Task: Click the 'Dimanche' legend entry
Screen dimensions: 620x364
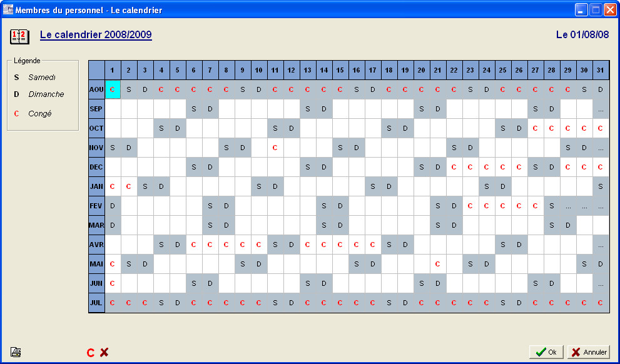Action: pyautogui.click(x=46, y=94)
